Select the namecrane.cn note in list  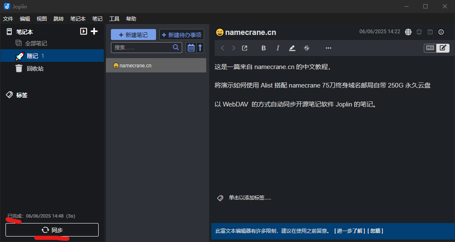click(156, 65)
